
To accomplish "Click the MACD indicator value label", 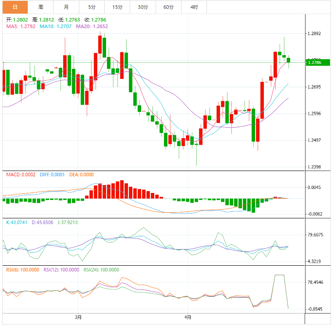I will pos(21,175).
